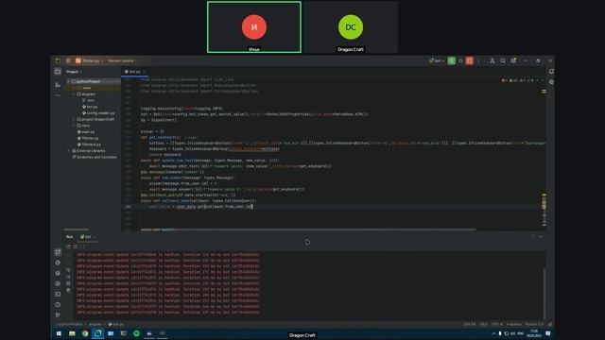Open the Problems icon in left bottom sidebar
605x340 pixels.
point(58,304)
